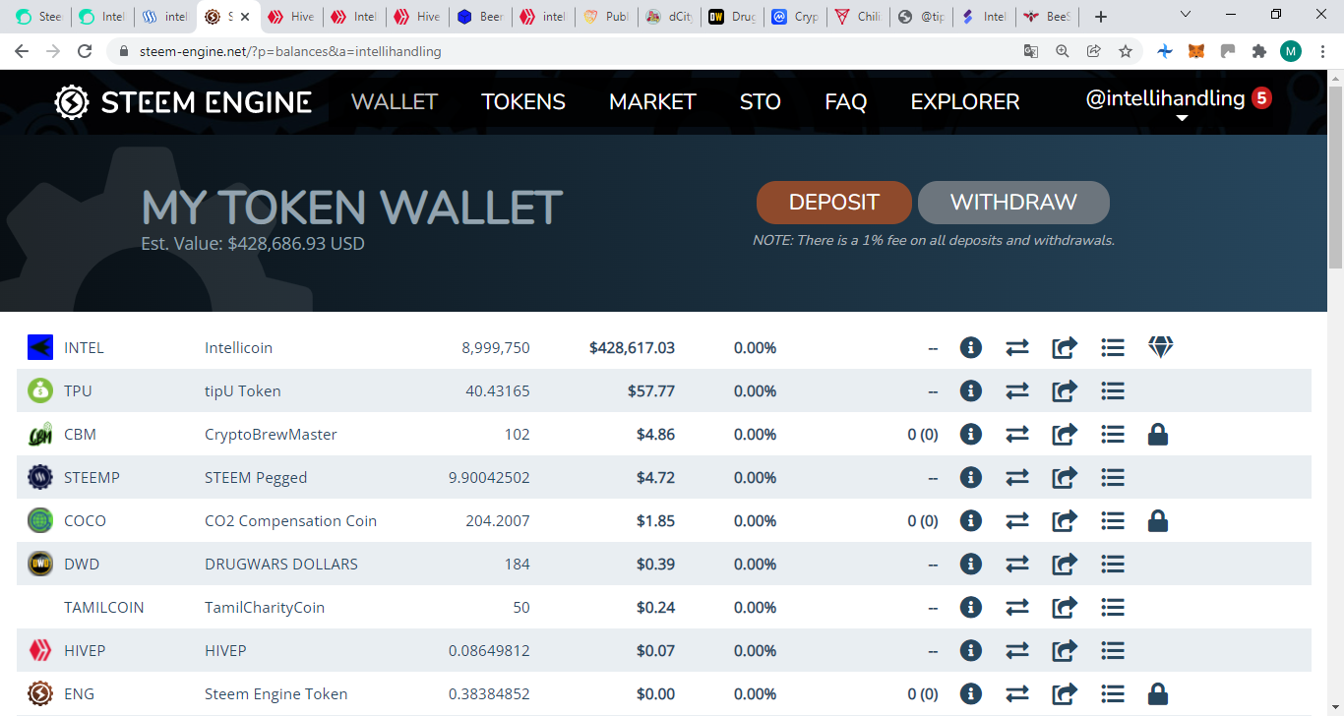The height and width of the screenshot is (716, 1344).
Task: Click the diamond icon in INTEL row
Action: click(1161, 347)
